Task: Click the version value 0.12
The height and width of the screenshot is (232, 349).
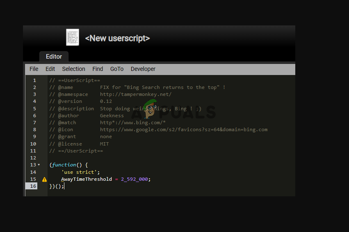Action: [x=106, y=101]
